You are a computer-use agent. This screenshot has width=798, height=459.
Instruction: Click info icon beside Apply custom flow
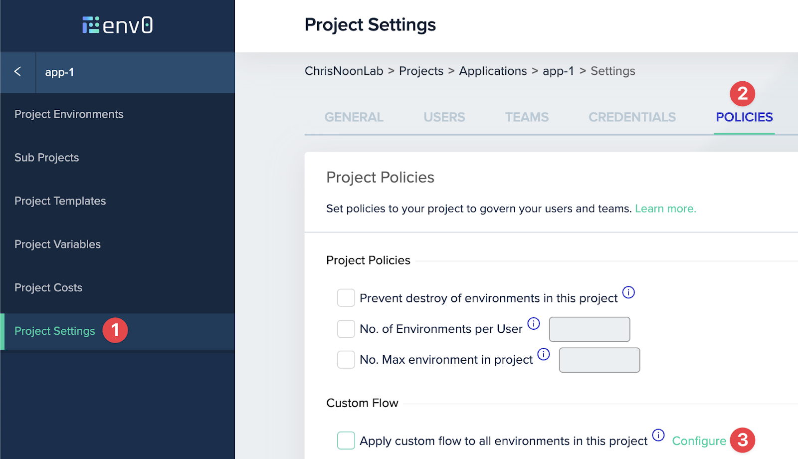[658, 436]
